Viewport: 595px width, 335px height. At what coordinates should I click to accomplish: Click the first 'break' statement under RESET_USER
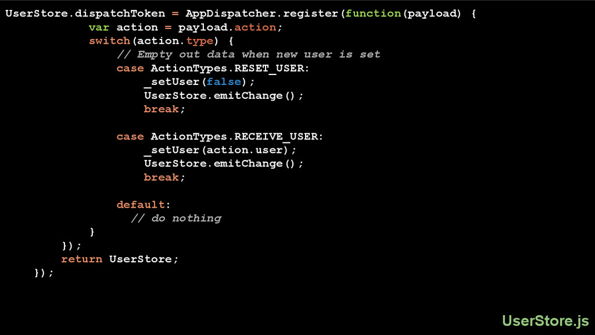tap(161, 109)
